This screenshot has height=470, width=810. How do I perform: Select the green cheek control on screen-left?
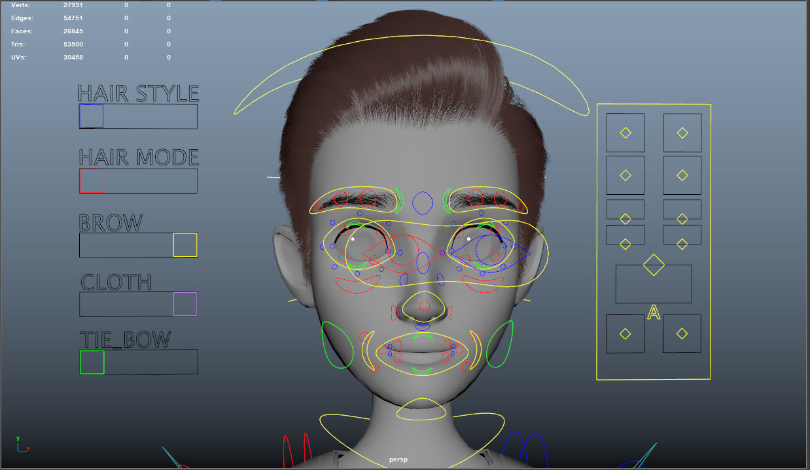[x=338, y=344]
